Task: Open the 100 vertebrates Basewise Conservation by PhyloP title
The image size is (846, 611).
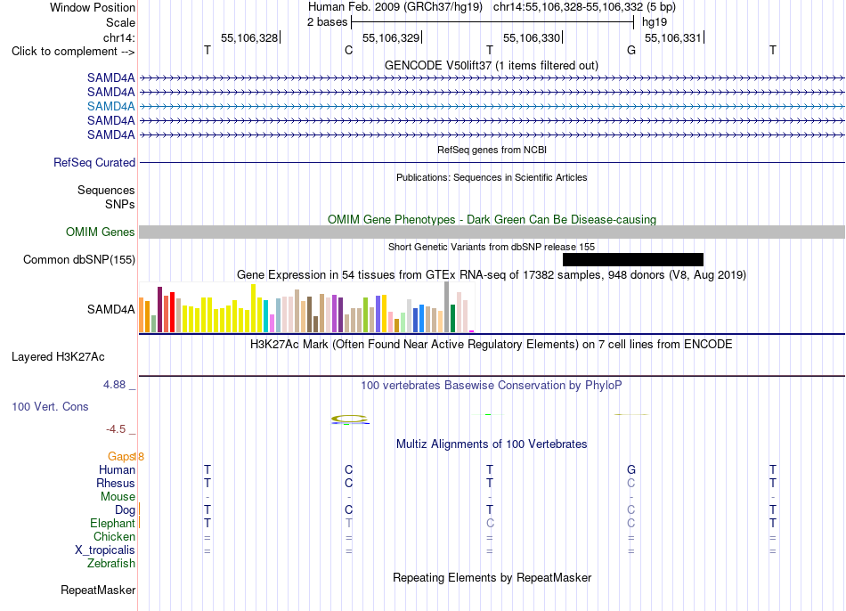Action: [492, 386]
